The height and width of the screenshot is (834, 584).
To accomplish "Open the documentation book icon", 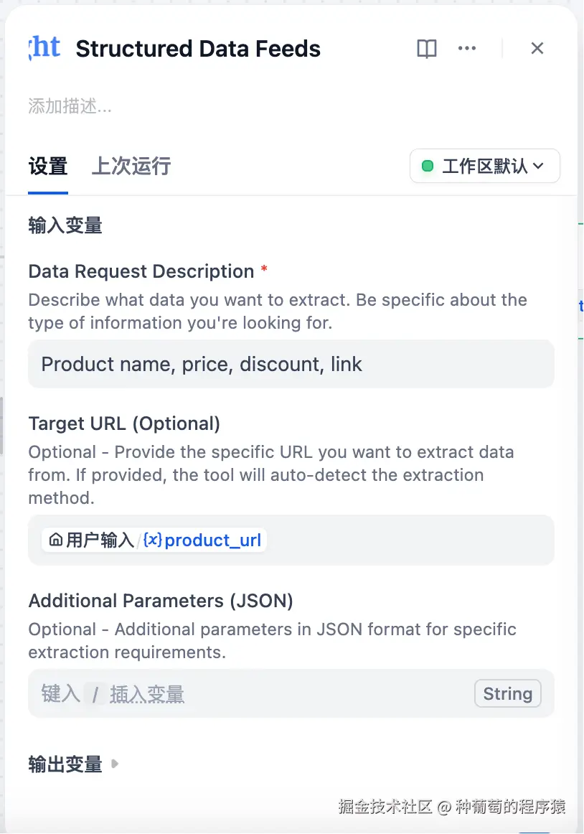I will (427, 49).
